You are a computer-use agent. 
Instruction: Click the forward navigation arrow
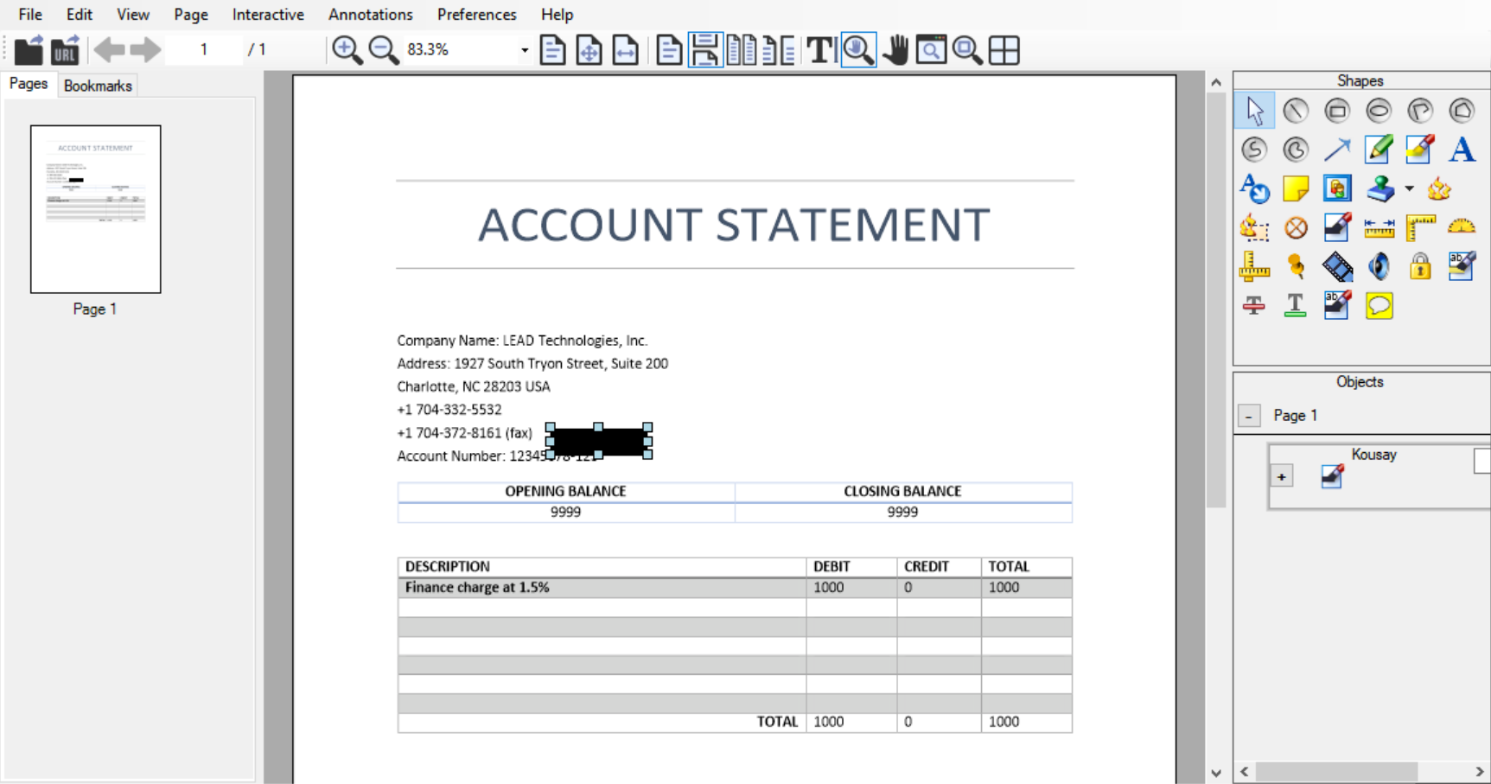tap(147, 49)
